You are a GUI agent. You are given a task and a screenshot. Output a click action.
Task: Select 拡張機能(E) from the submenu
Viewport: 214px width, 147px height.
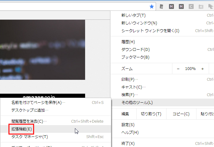point(21,129)
